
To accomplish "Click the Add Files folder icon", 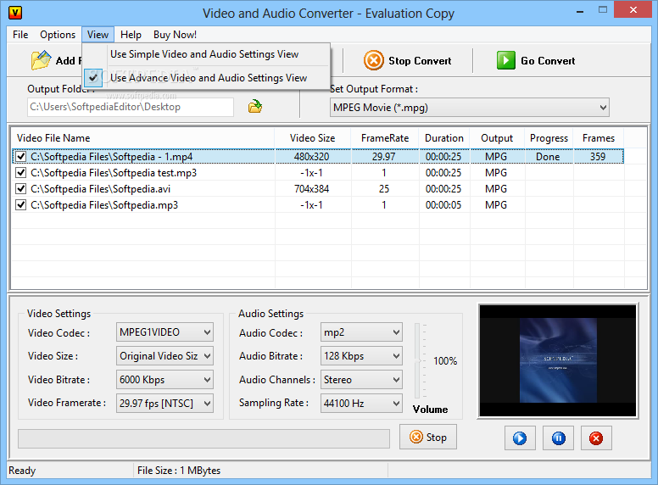I will click(41, 60).
